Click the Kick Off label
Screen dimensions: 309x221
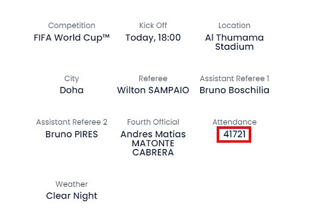[153, 25]
